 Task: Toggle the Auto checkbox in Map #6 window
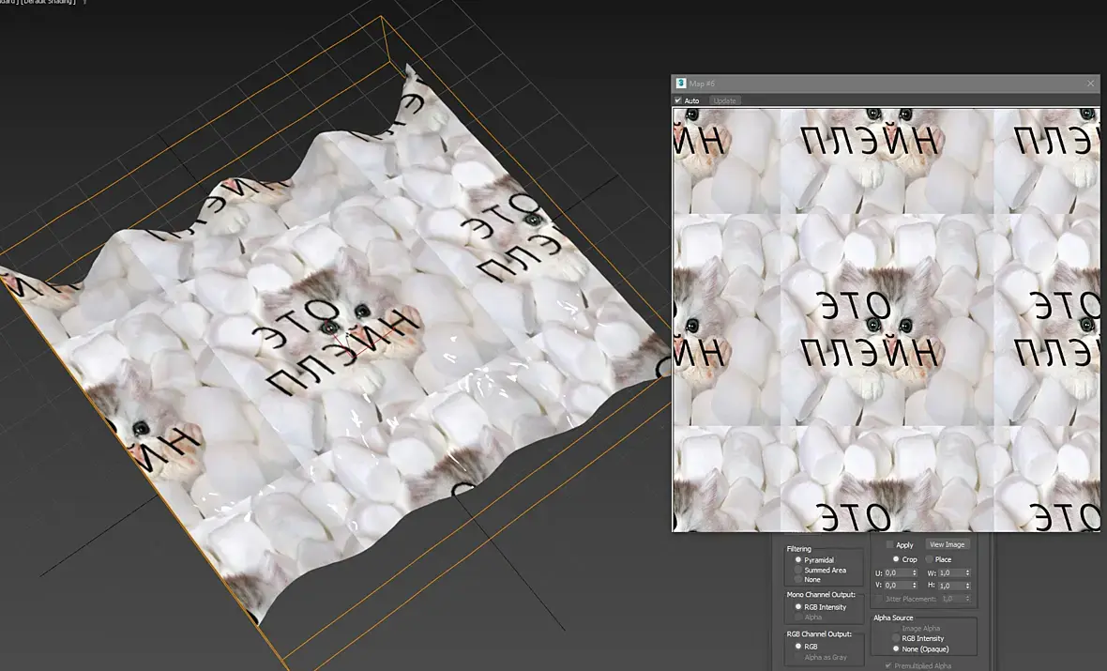[677, 101]
